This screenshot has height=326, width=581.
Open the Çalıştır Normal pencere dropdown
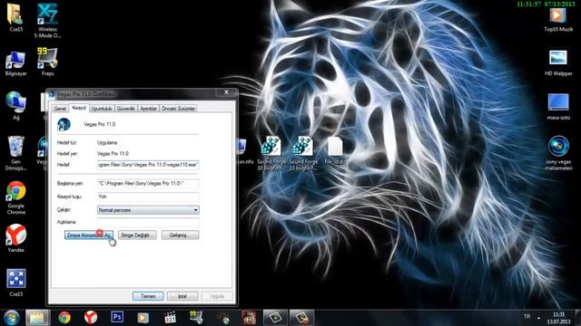click(148, 210)
